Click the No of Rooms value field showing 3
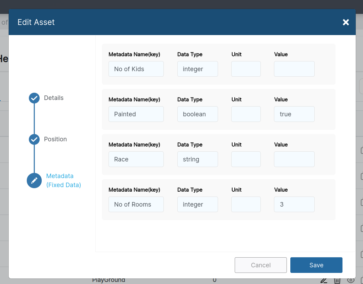This screenshot has height=284, width=363. [294, 204]
